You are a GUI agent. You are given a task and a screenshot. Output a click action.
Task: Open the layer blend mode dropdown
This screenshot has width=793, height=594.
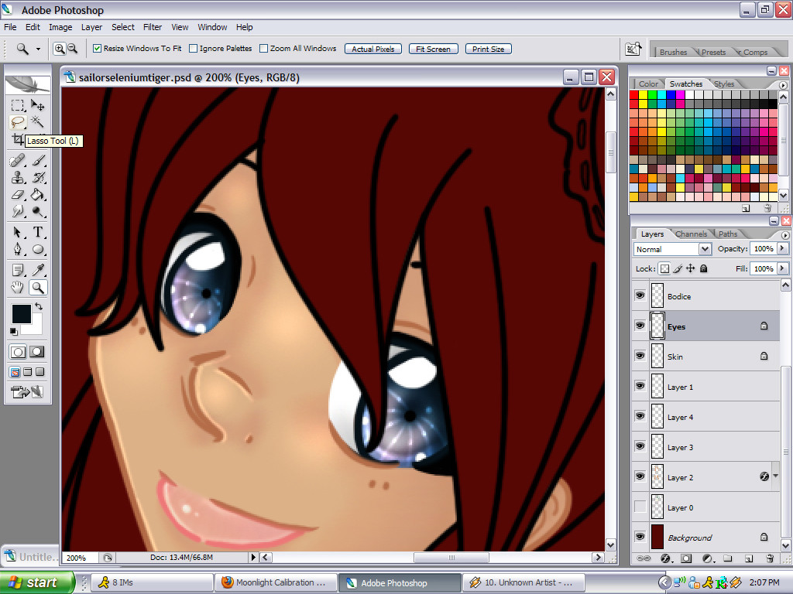pyautogui.click(x=705, y=249)
